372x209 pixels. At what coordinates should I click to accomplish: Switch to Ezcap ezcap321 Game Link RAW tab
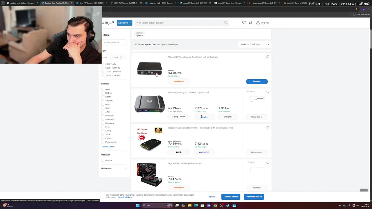pos(264,3)
